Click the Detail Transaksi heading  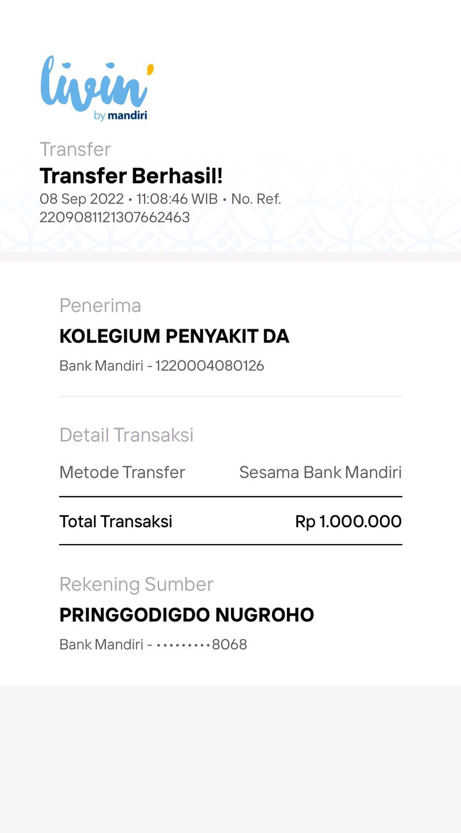click(126, 435)
